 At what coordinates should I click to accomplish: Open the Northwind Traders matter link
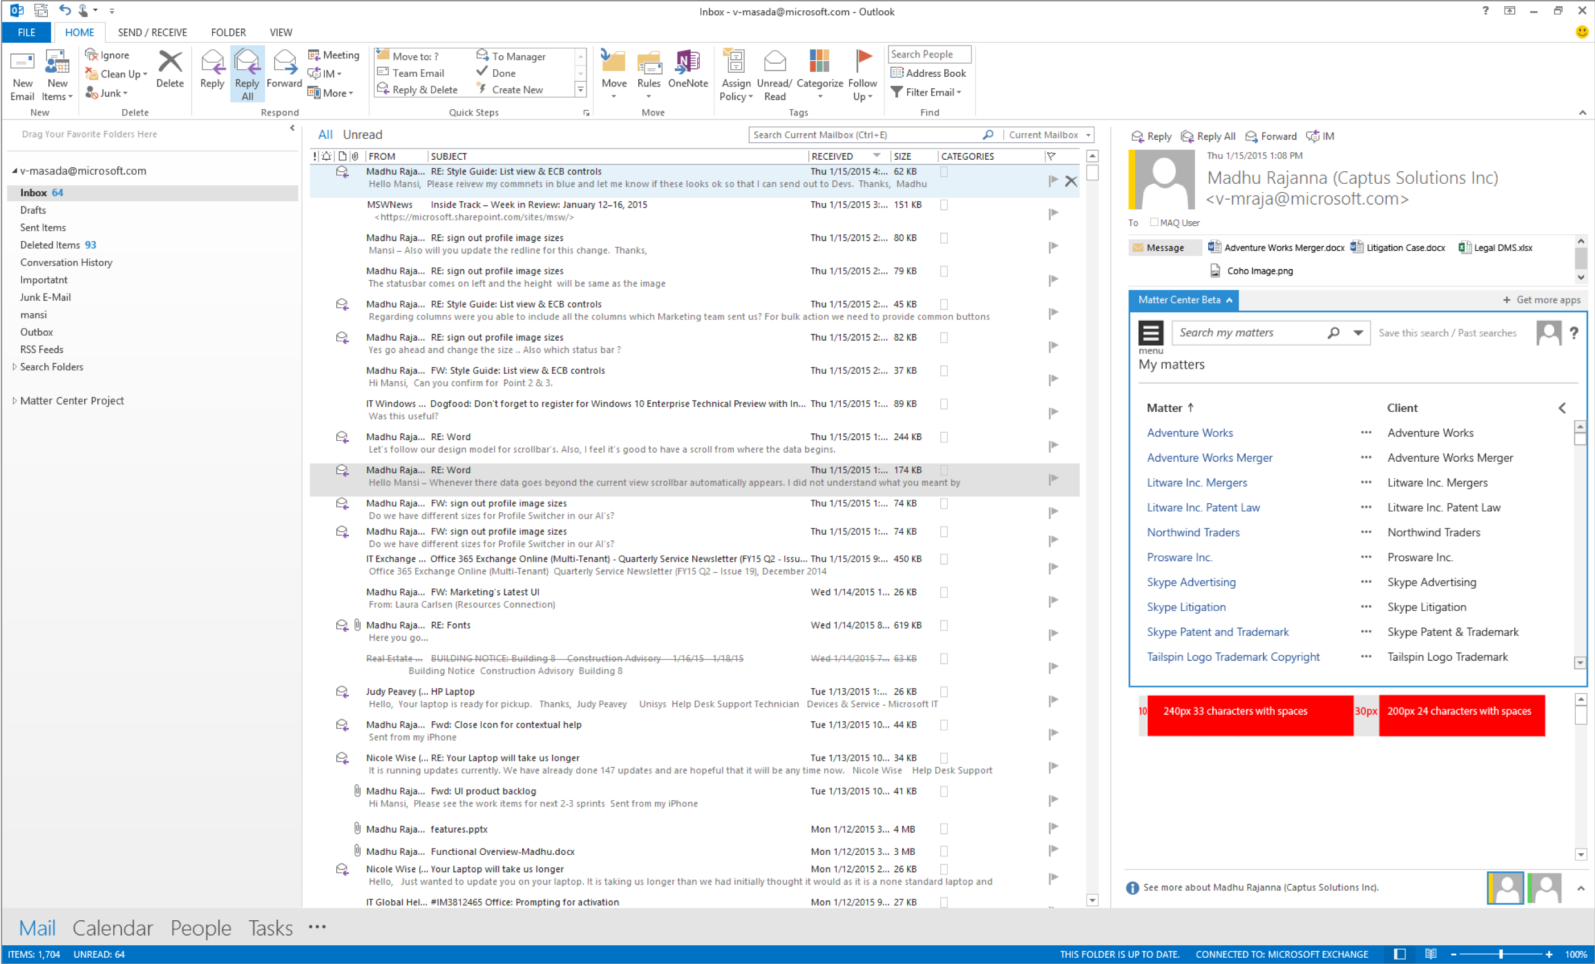pos(1193,532)
